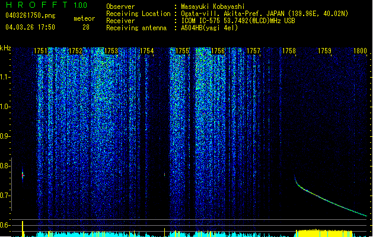Screen dimensions: 373x237
Task: Click the Receiver field label
Action: click(120, 21)
